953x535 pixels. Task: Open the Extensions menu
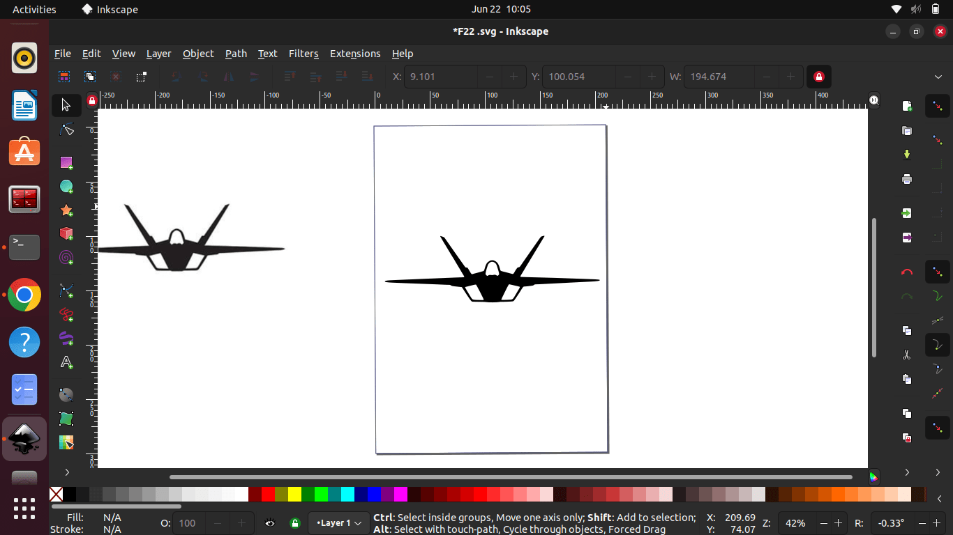click(x=355, y=54)
